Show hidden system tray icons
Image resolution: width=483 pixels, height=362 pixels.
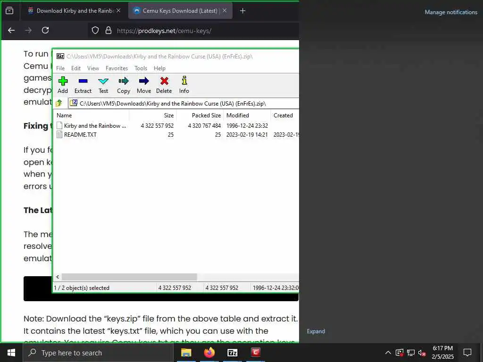388,353
